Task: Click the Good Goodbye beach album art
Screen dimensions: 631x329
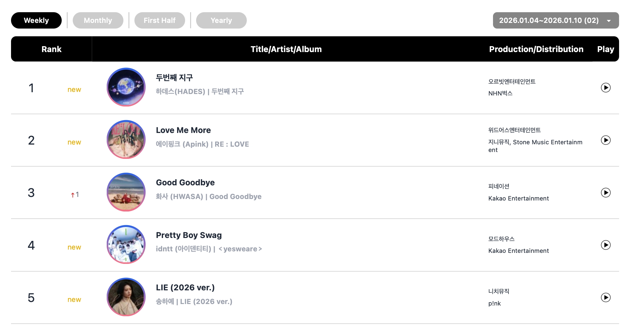Action: tap(126, 192)
